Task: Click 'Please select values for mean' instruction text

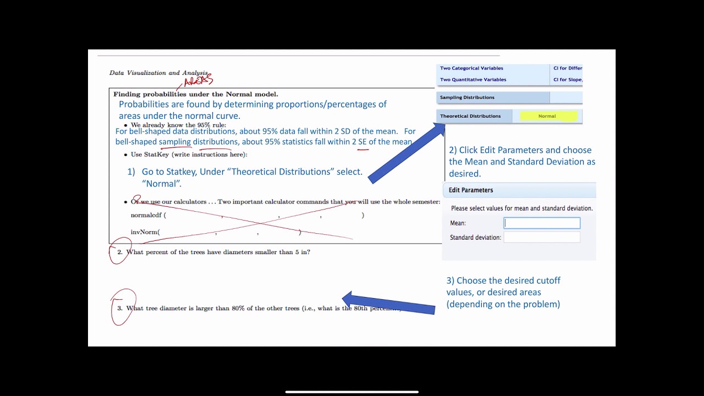Action: 522,208
